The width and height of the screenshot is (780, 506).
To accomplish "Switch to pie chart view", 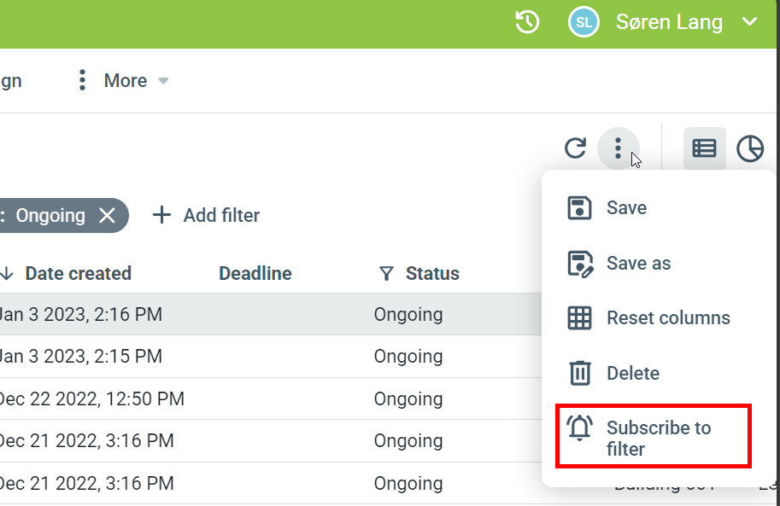I will pos(749,148).
